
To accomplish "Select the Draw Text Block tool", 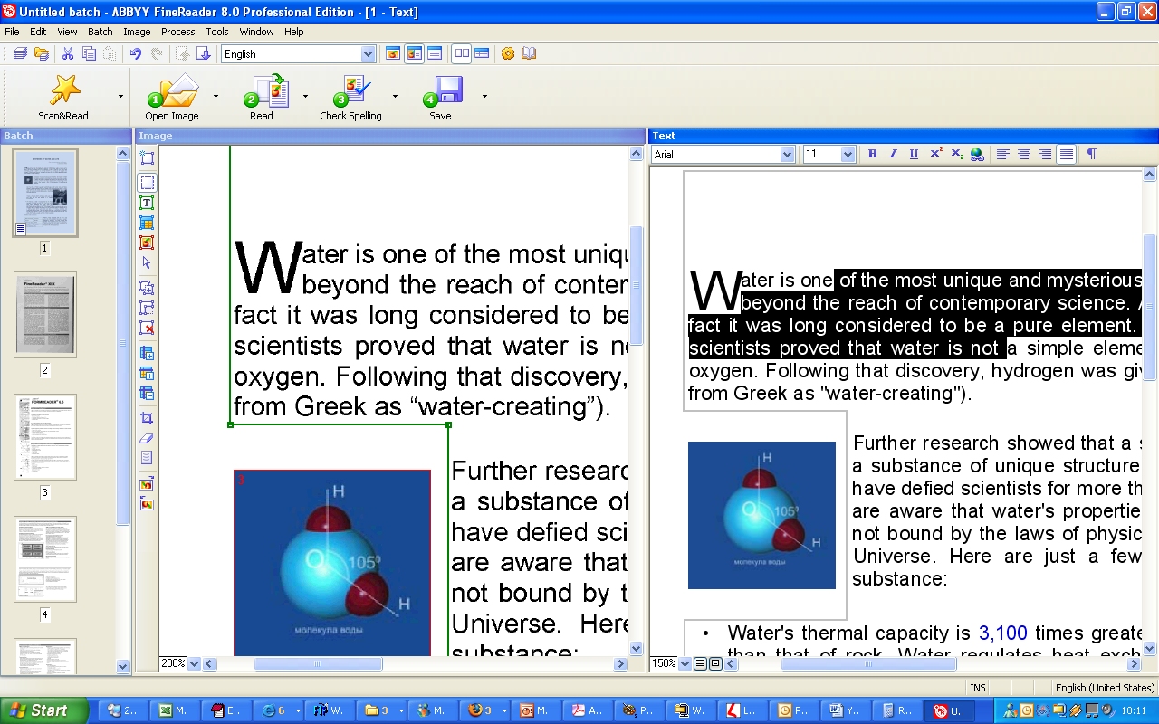I will click(147, 203).
